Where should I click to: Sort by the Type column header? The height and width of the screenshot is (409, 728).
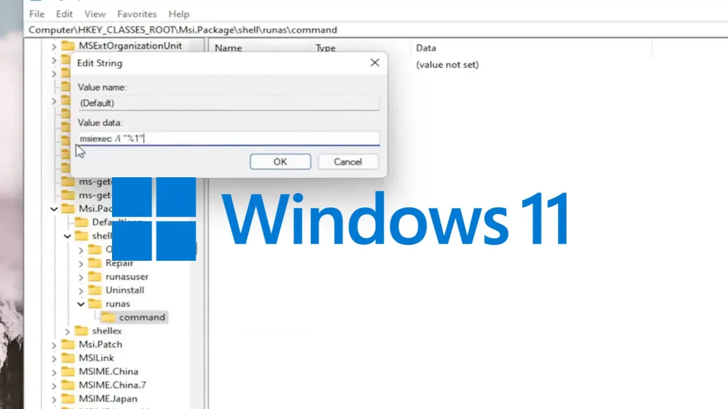(x=325, y=48)
